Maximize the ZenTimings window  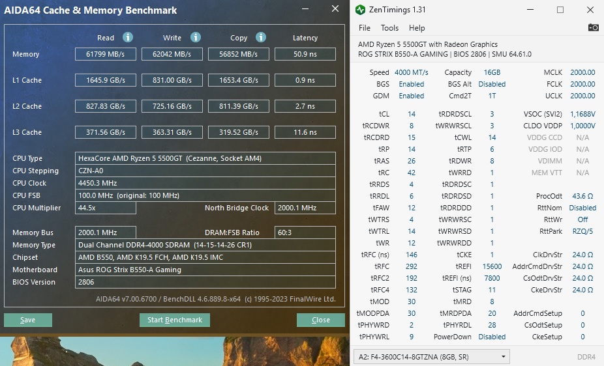pyautogui.click(x=560, y=10)
